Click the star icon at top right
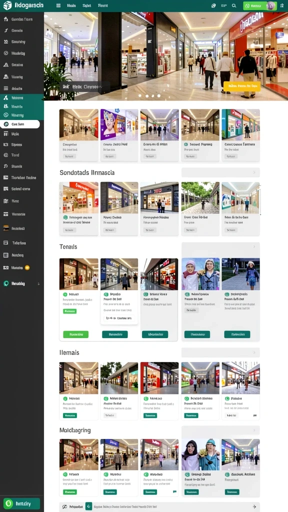 [x=282, y=5]
